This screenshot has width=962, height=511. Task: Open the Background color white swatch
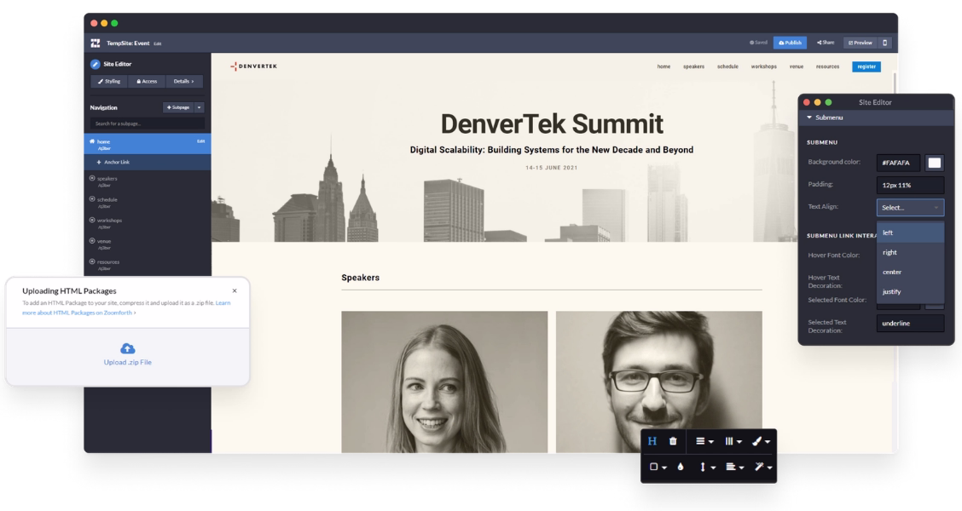pyautogui.click(x=935, y=163)
